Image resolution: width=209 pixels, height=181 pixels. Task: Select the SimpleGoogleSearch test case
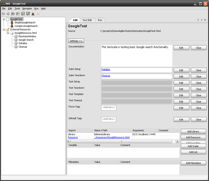(24, 23)
